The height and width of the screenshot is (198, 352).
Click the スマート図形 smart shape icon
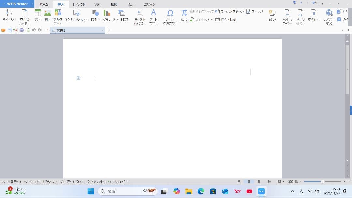121,15
